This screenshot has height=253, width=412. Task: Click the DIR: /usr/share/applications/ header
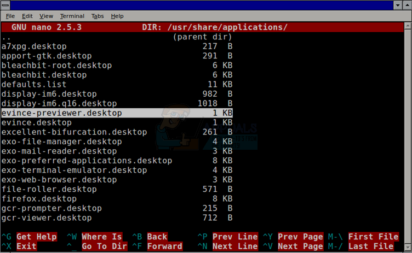point(215,27)
